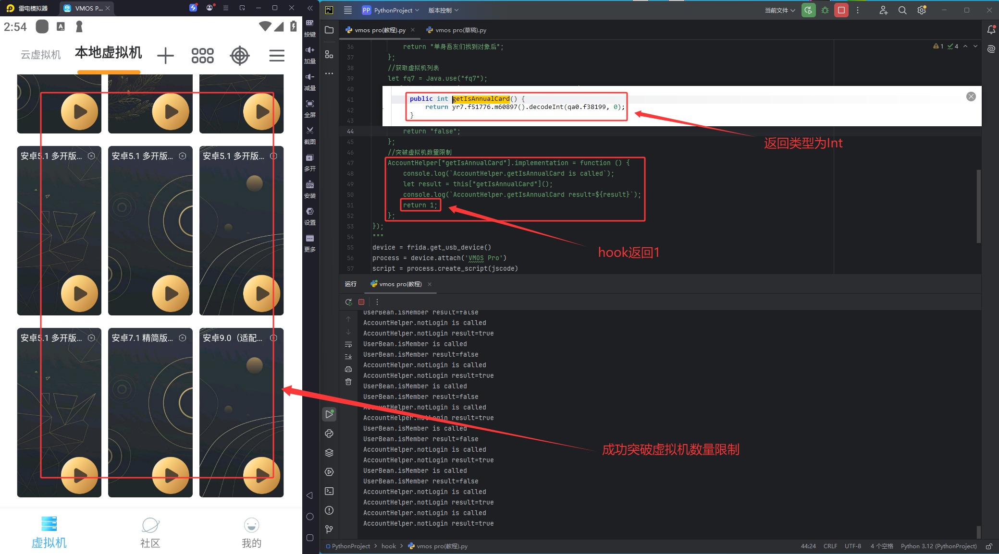The image size is (999, 554).
Task: Close the decompiled code popup
Action: [x=971, y=96]
